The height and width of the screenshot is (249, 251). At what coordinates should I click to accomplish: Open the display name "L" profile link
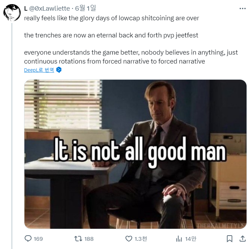click(x=26, y=9)
